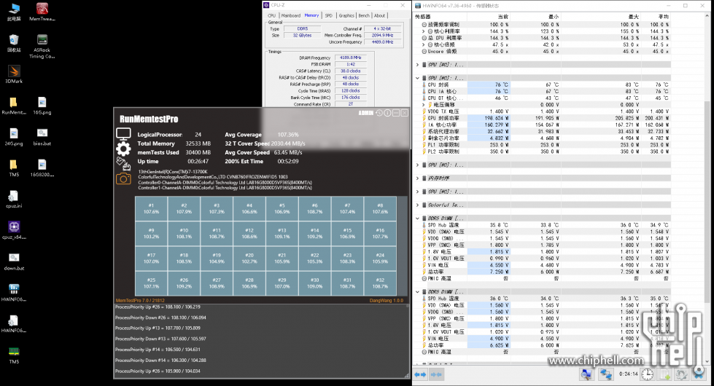Click the ADMIN label in RunMemtestPro
This screenshot has width=714, height=386.
tap(366, 113)
